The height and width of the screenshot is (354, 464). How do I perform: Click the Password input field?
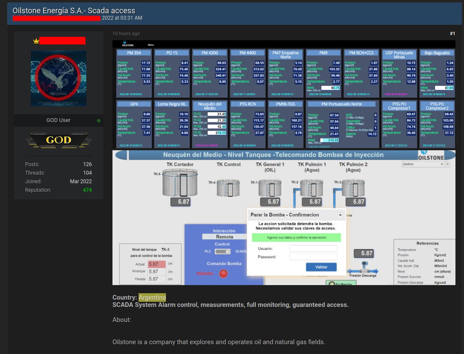pos(313,257)
